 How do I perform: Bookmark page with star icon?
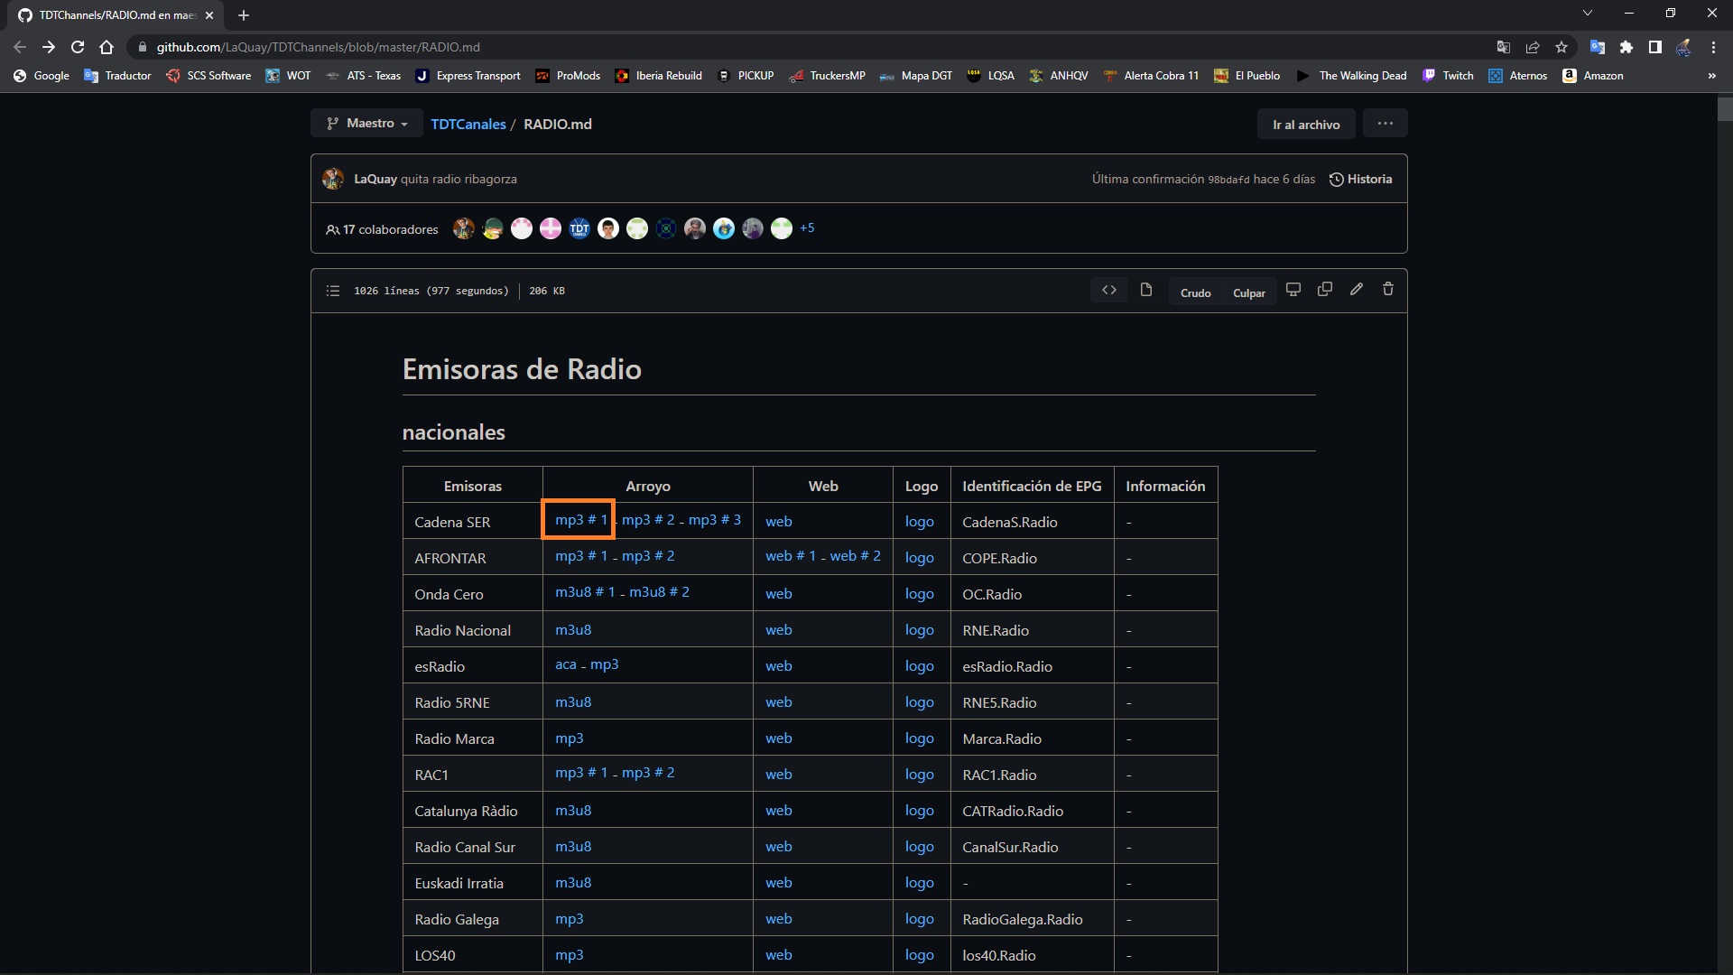point(1562,47)
